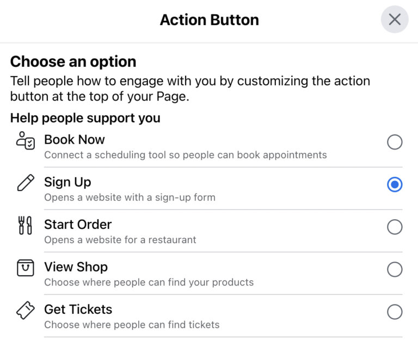Click the Get Tickets ticket icon
This screenshot has height=347, width=418.
(26, 310)
